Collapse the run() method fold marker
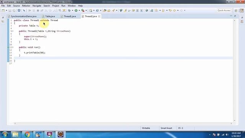This screenshot has height=138, width=245. (x=13, y=47)
